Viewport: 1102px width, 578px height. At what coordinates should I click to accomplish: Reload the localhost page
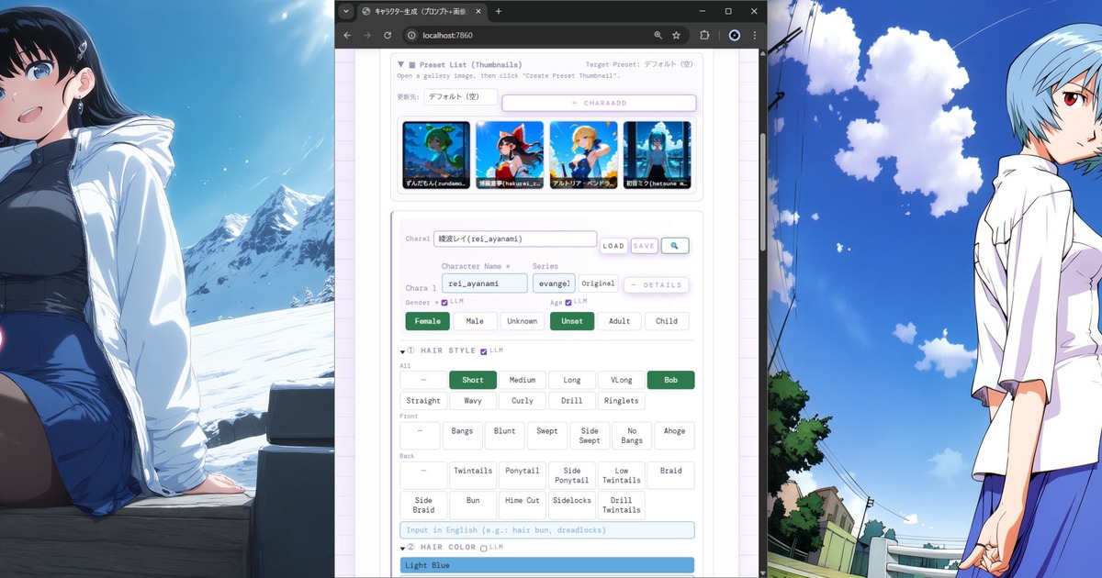tap(388, 35)
